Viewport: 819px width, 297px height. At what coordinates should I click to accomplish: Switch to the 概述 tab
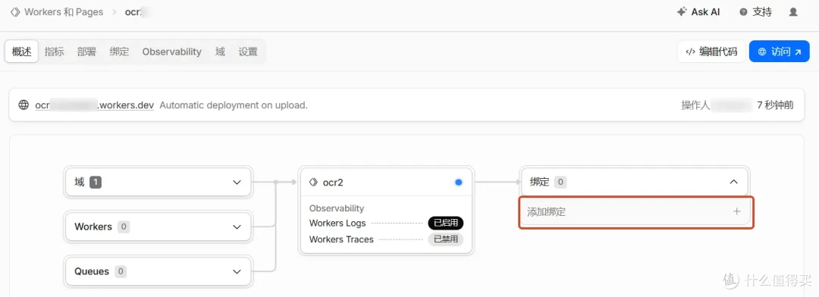(22, 52)
